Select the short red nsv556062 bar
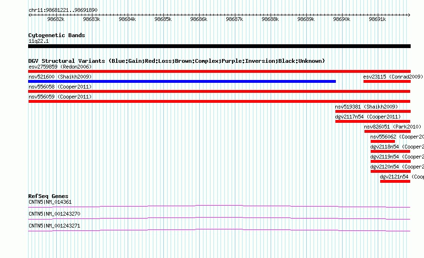 [383, 141]
